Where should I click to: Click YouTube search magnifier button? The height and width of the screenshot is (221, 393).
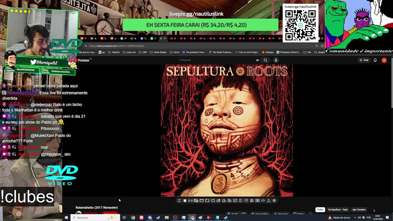[266, 60]
